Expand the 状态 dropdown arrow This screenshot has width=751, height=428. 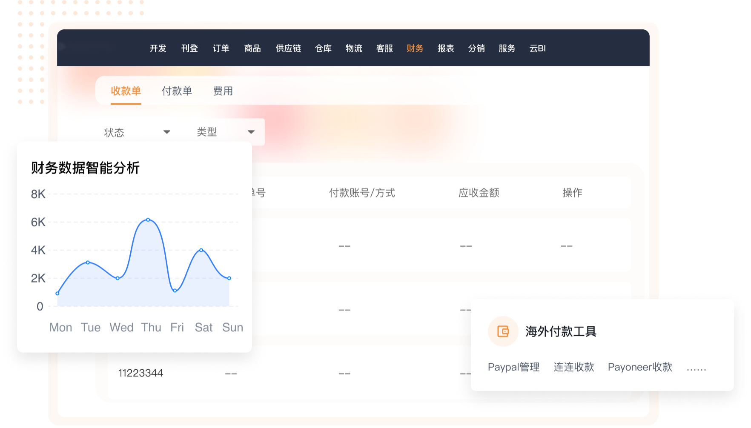click(167, 132)
